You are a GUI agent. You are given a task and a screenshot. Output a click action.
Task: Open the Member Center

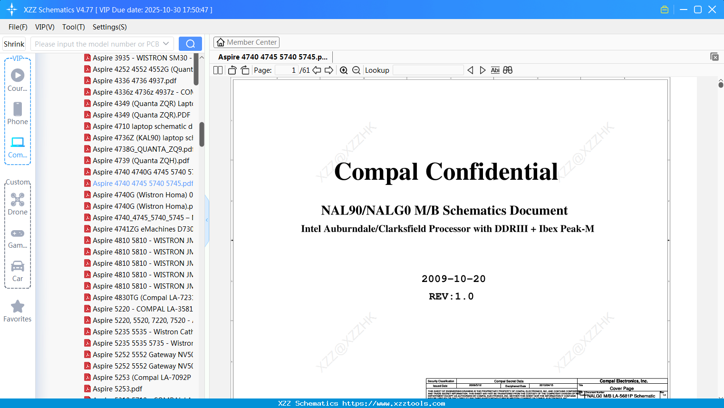click(x=247, y=42)
